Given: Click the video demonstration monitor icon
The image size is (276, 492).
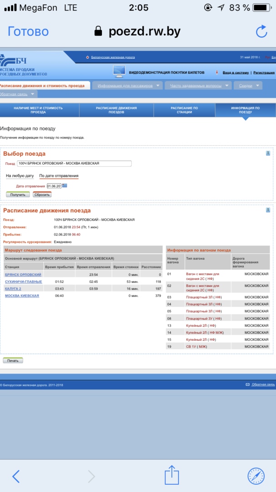Looking at the screenshot, I should click(119, 72).
